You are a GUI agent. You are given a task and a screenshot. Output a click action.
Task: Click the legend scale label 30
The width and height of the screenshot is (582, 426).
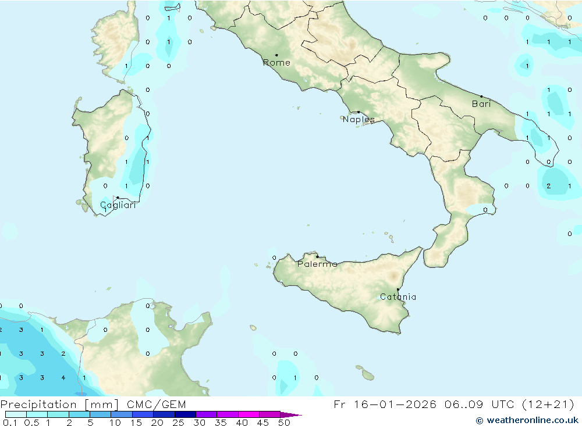click(199, 423)
